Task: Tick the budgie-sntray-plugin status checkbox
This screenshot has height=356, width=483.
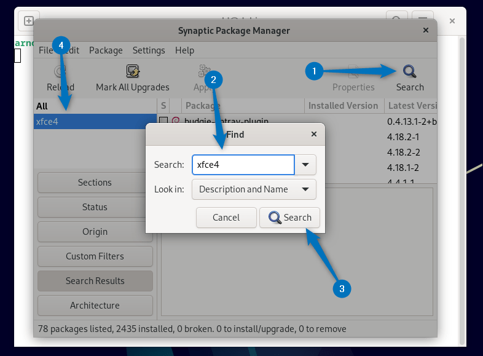Action: coord(163,121)
